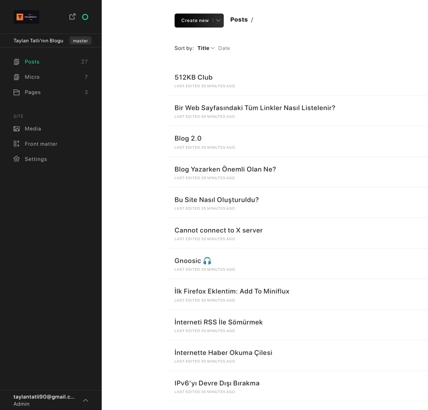Image resolution: width=428 pixels, height=410 pixels.
Task: Open Media via its image icon
Action: 17,129
